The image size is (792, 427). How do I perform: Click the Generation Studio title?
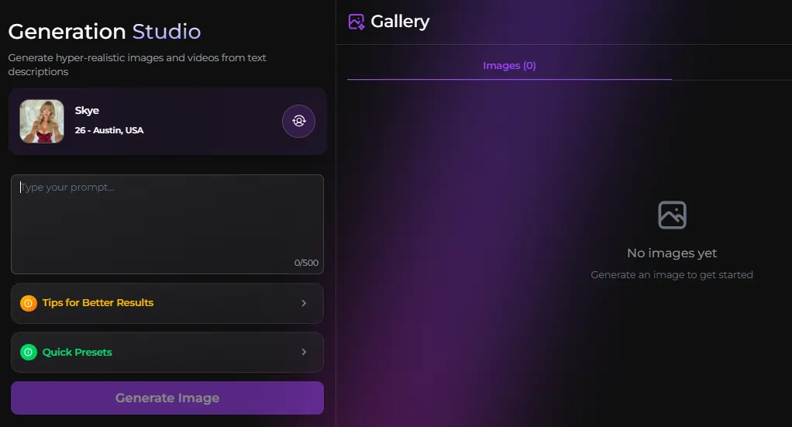(105, 32)
